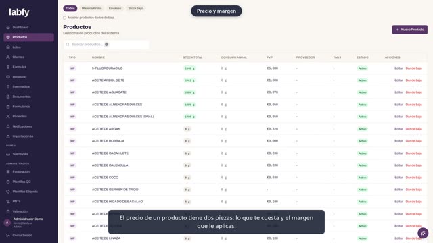Switch to the Envases filter
Viewport: 433px width, 243px height.
click(x=115, y=9)
